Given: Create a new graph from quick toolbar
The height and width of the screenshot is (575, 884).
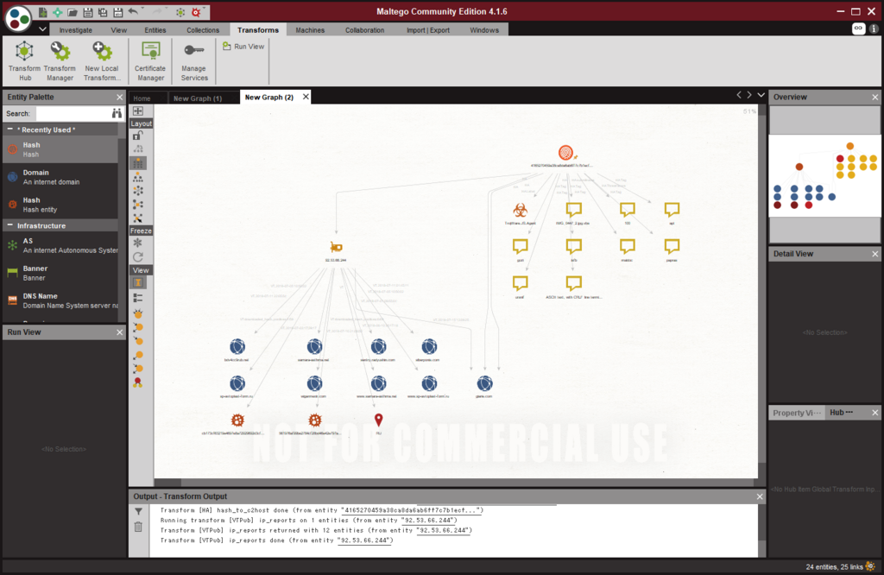Looking at the screenshot, I should point(43,12).
